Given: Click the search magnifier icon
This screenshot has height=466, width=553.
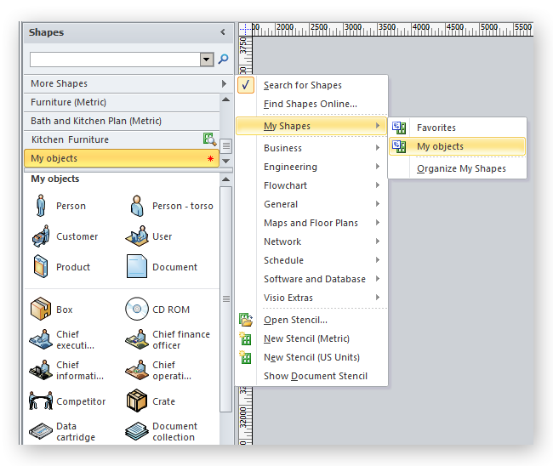Looking at the screenshot, I should coord(224,60).
